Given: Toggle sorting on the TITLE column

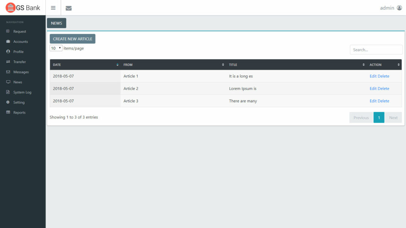Looking at the screenshot, I should point(363,64).
